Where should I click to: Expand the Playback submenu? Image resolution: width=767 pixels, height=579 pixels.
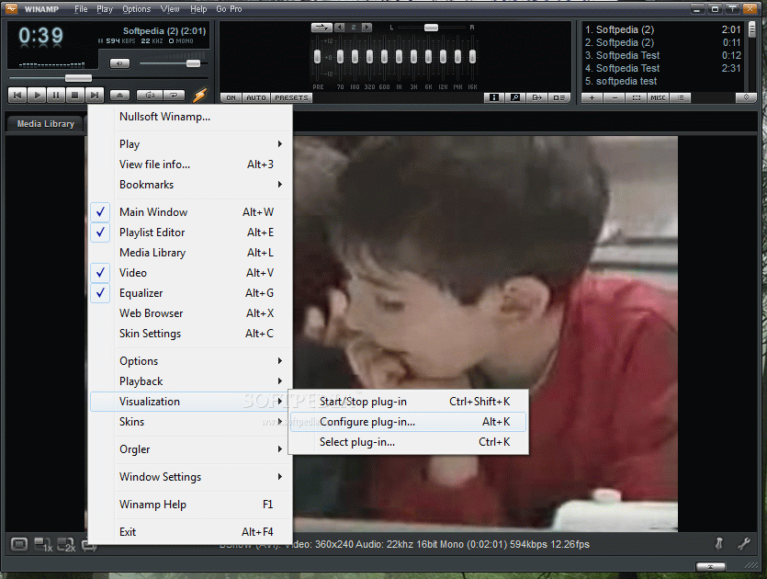tap(191, 381)
